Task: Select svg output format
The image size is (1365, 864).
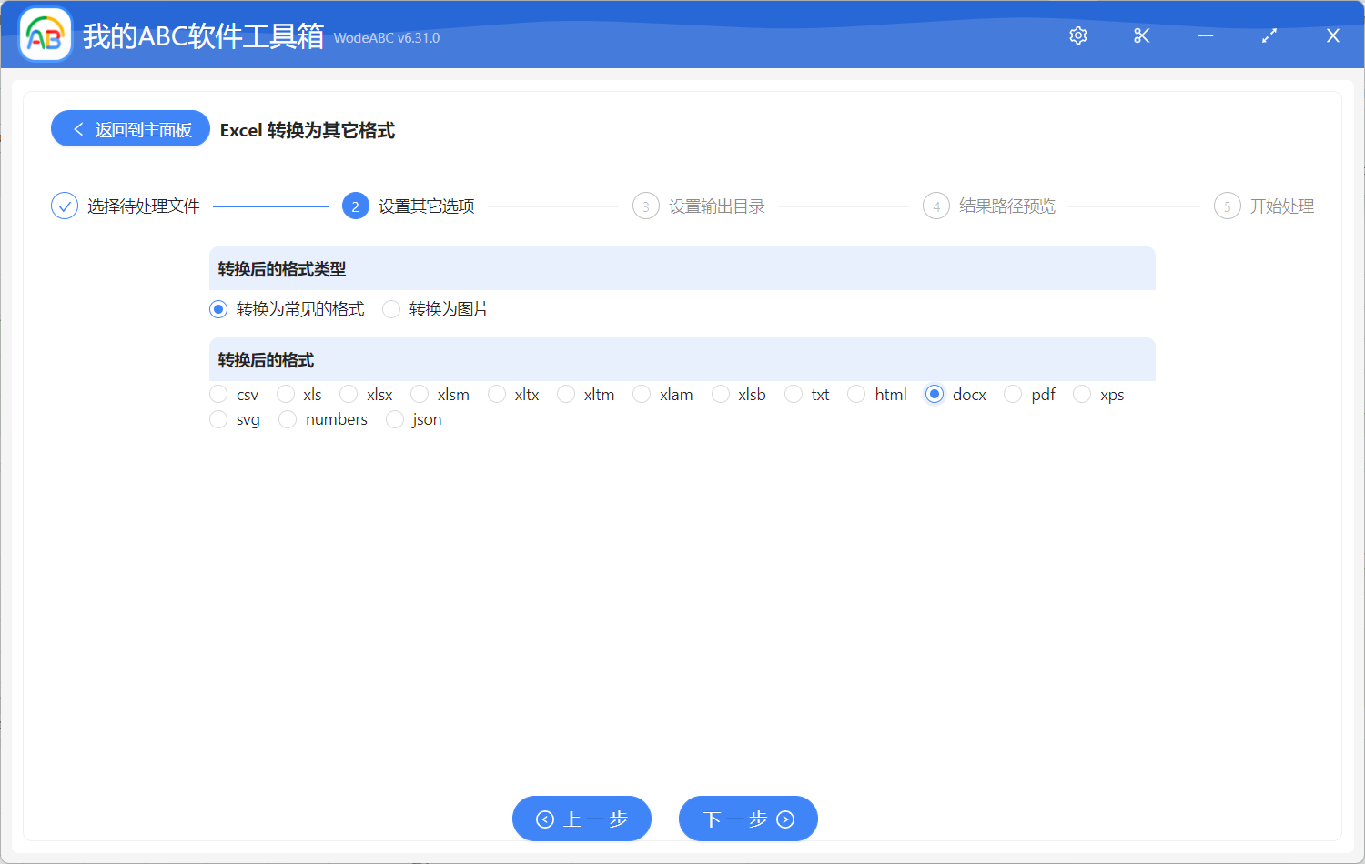Action: (x=218, y=419)
